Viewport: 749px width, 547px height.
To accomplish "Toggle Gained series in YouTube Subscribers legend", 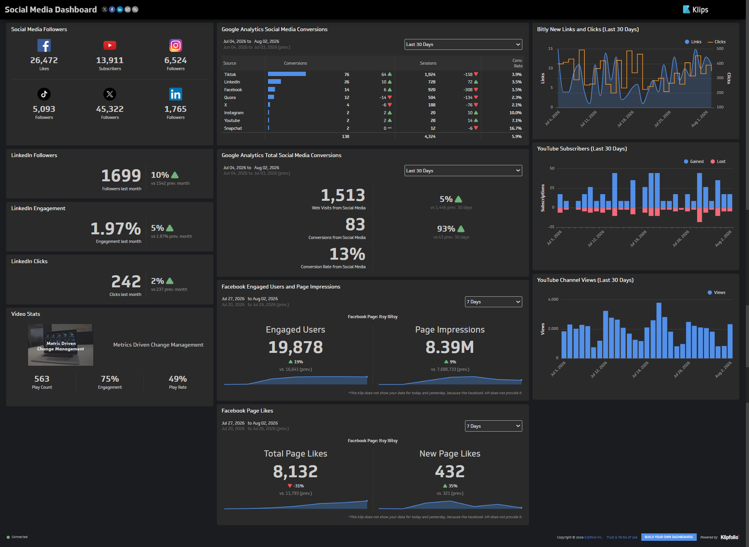I will (694, 161).
